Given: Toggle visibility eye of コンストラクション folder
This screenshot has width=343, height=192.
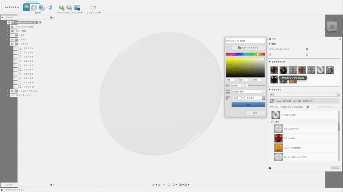Looking at the screenshot, I should 12,91.
